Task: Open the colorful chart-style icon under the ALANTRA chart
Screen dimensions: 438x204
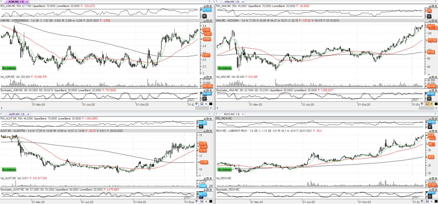Action: 197,202
